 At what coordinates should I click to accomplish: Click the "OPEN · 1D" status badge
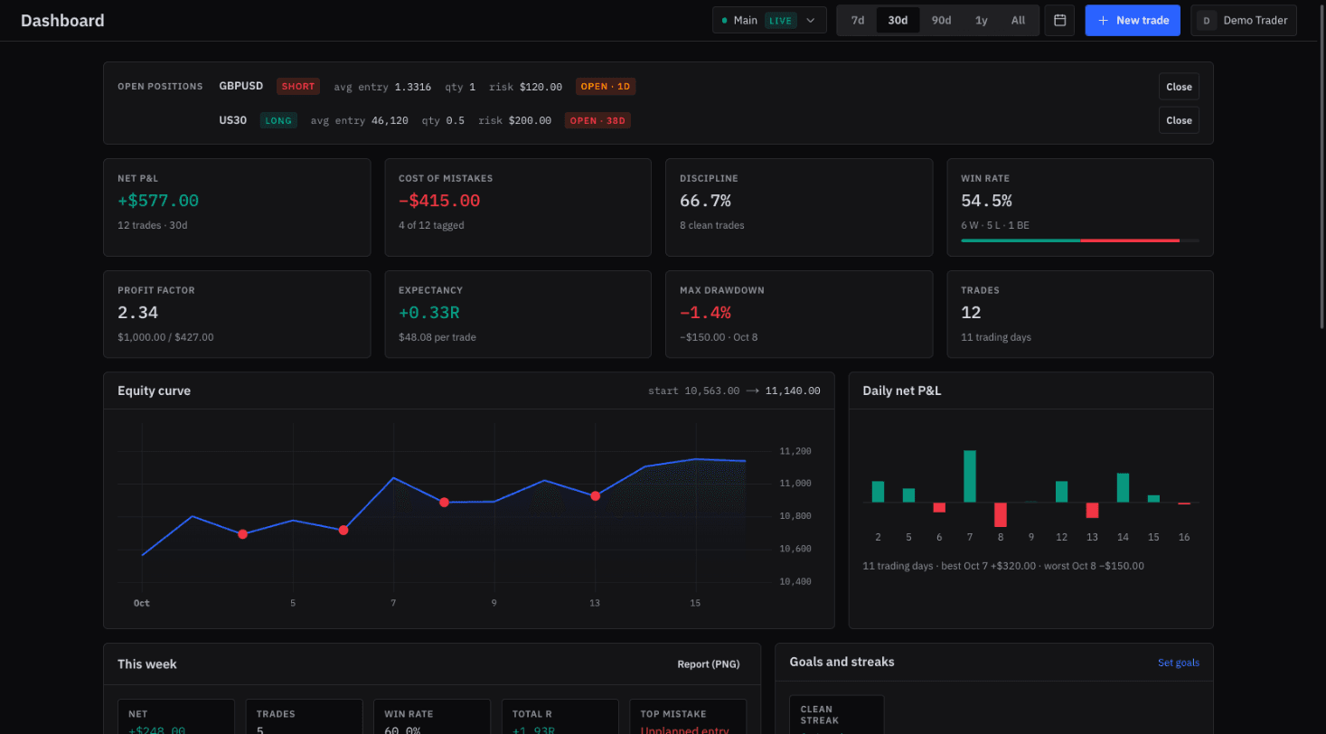(x=606, y=87)
